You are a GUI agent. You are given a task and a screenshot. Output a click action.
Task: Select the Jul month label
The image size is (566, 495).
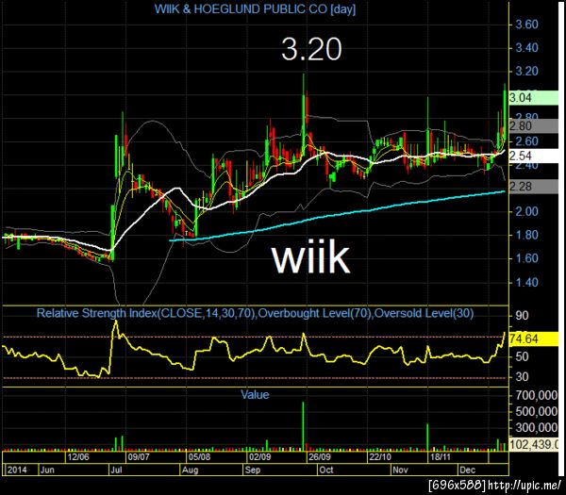coord(116,470)
